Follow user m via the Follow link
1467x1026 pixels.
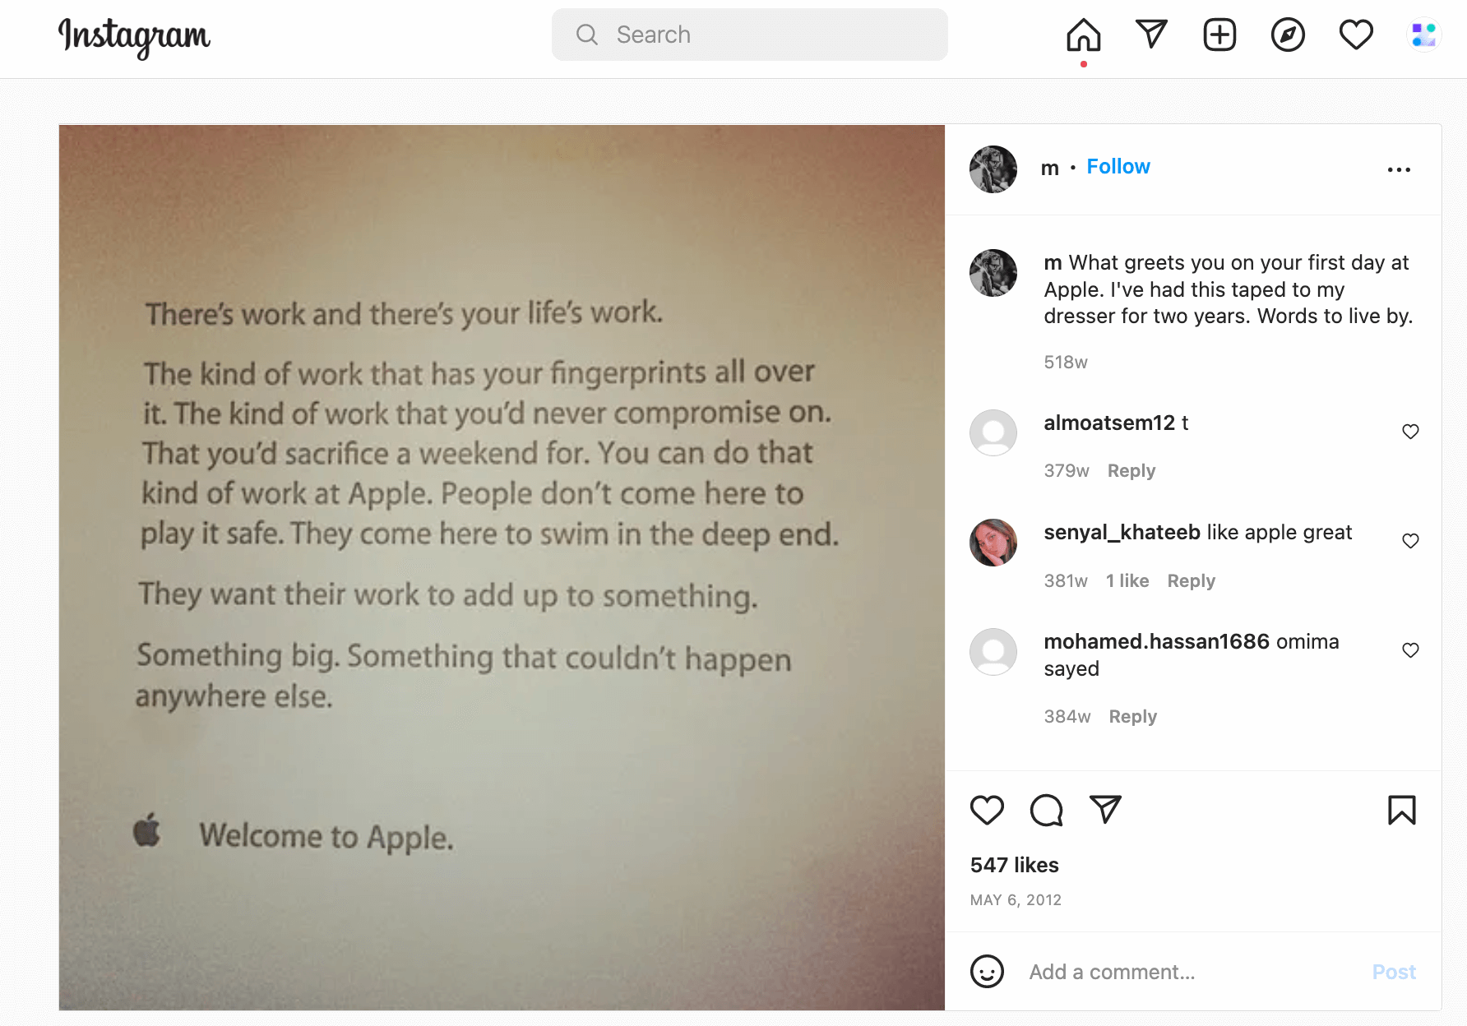click(1118, 166)
